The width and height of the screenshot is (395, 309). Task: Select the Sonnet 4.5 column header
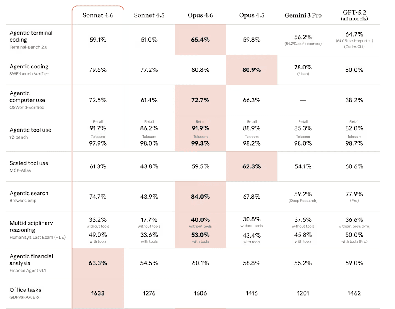149,15
